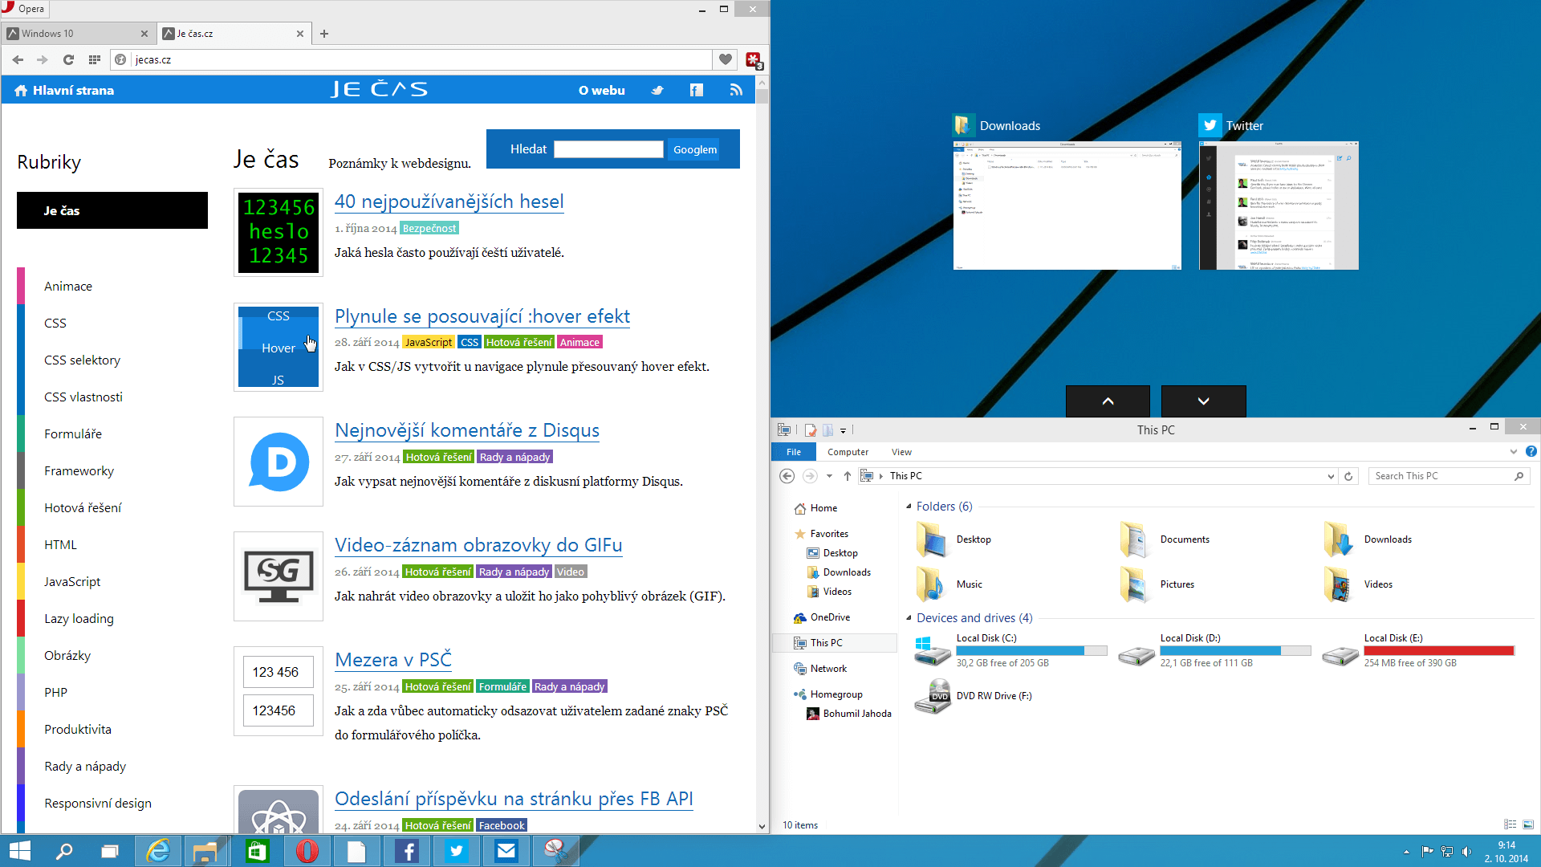This screenshot has height=867, width=1541.
Task: Open Facebook icon in site header
Action: tap(697, 90)
